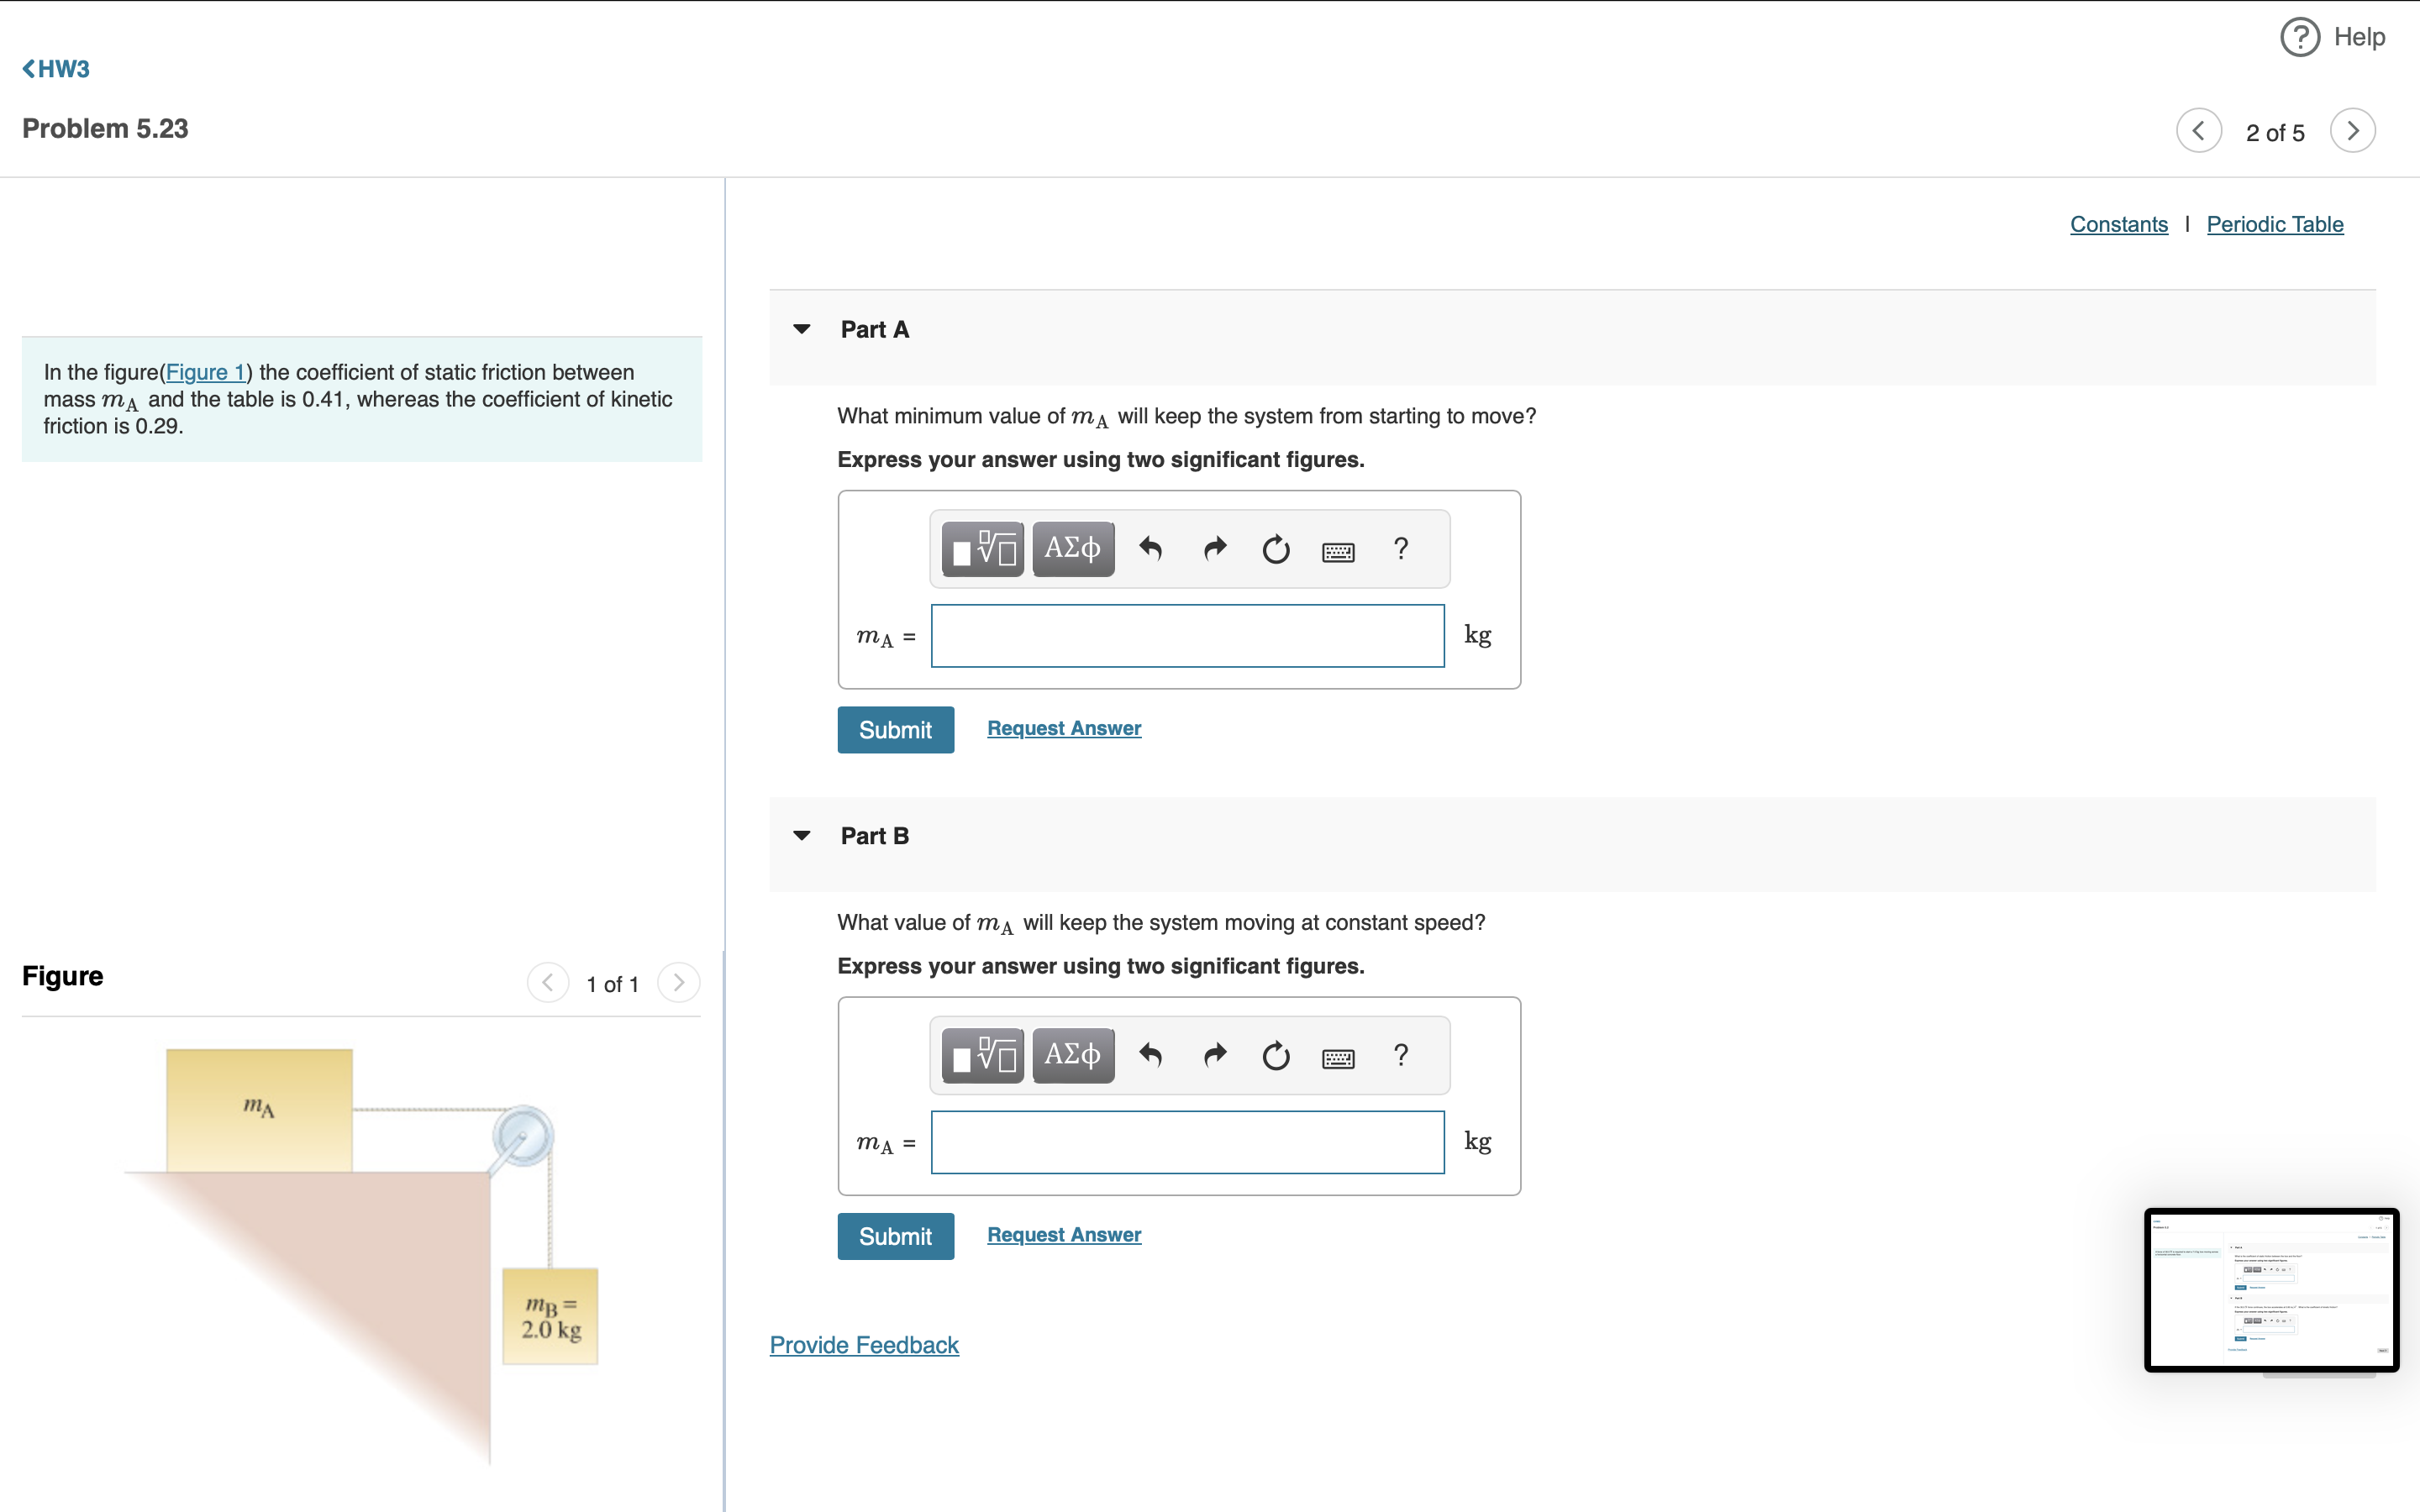
Task: Click the undo arrow in Part A toolbar
Action: (1151, 549)
